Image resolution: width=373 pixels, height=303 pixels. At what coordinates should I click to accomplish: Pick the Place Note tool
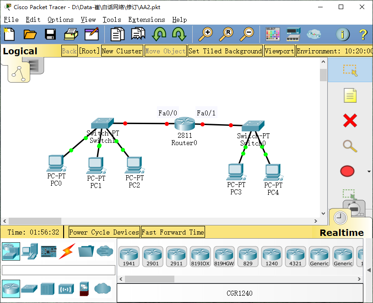(349, 95)
